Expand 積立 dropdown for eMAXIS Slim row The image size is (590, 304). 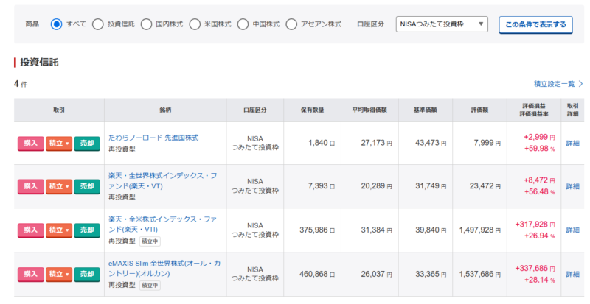pyautogui.click(x=59, y=274)
